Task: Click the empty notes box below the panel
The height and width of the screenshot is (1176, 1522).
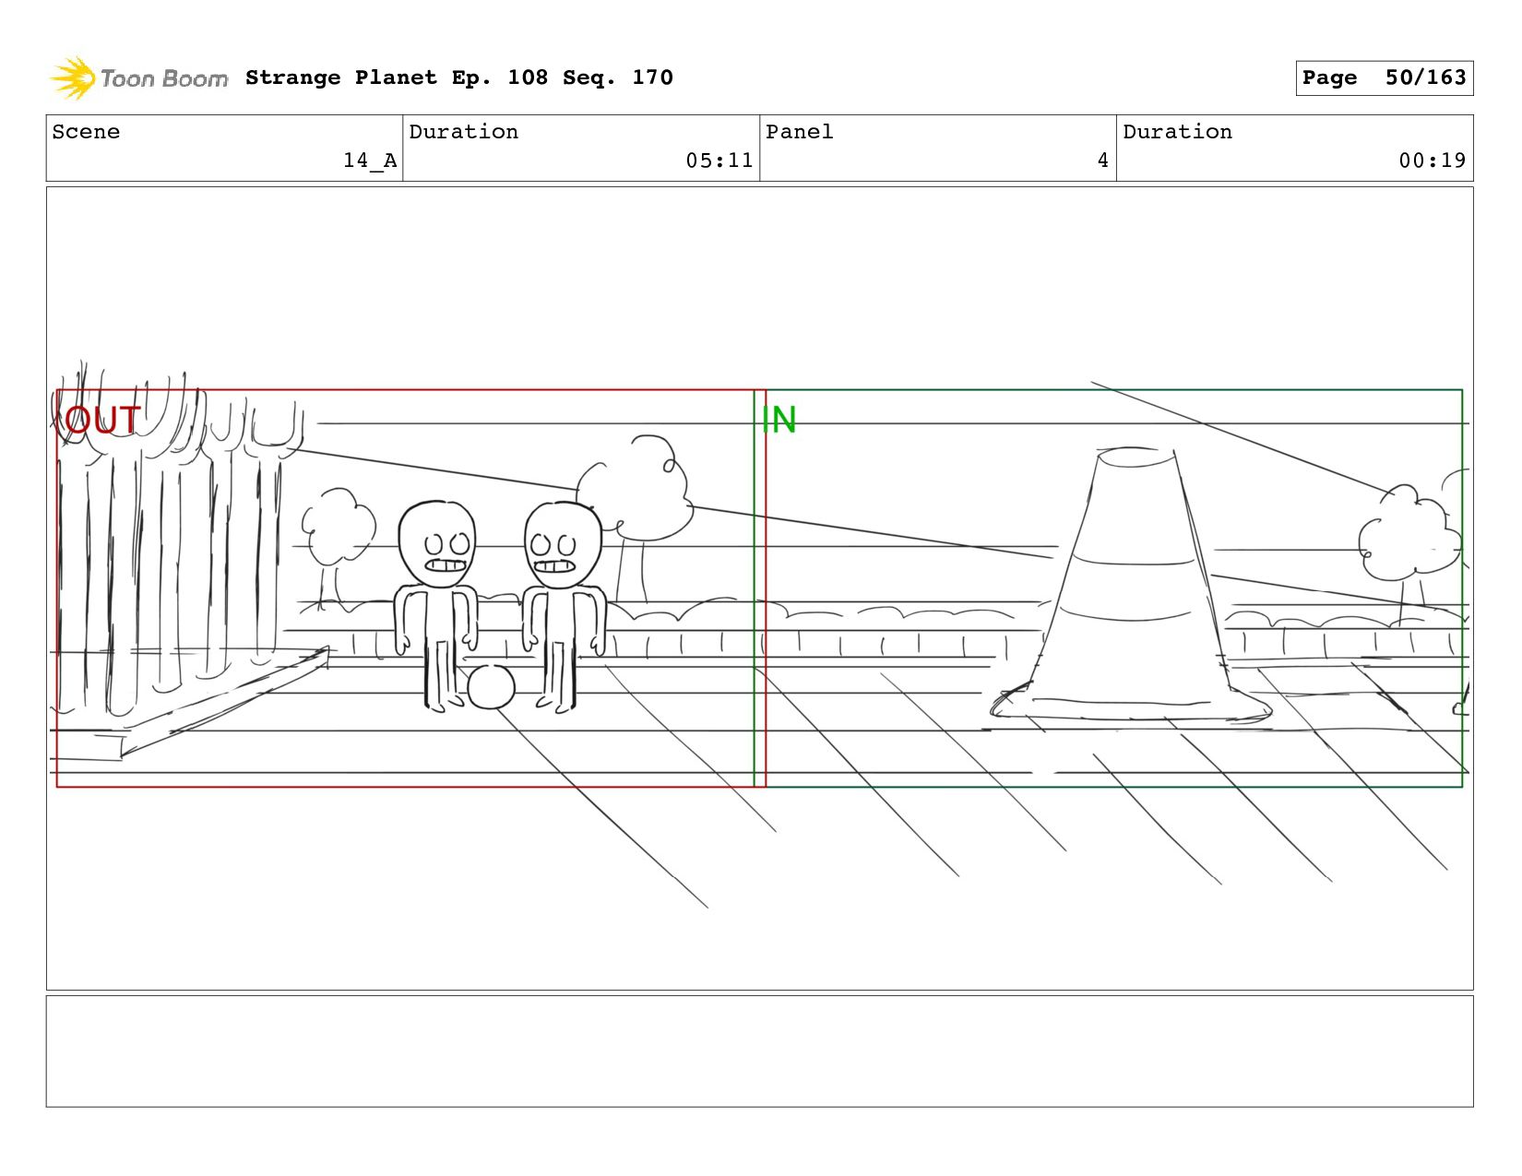Action: click(760, 1051)
